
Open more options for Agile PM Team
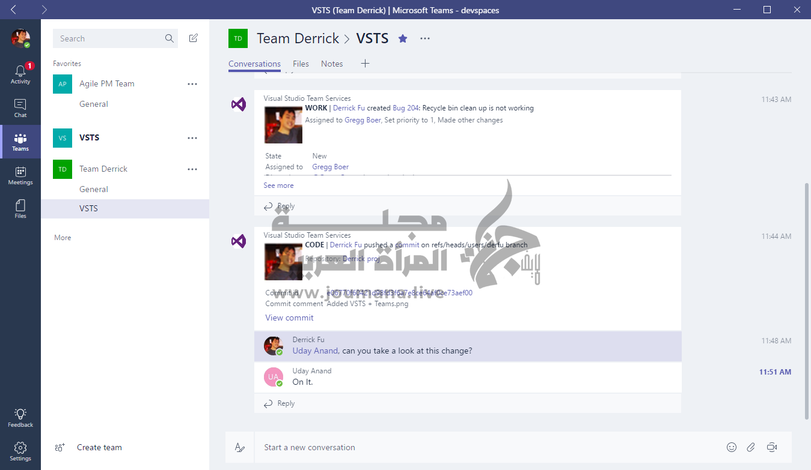click(x=192, y=84)
